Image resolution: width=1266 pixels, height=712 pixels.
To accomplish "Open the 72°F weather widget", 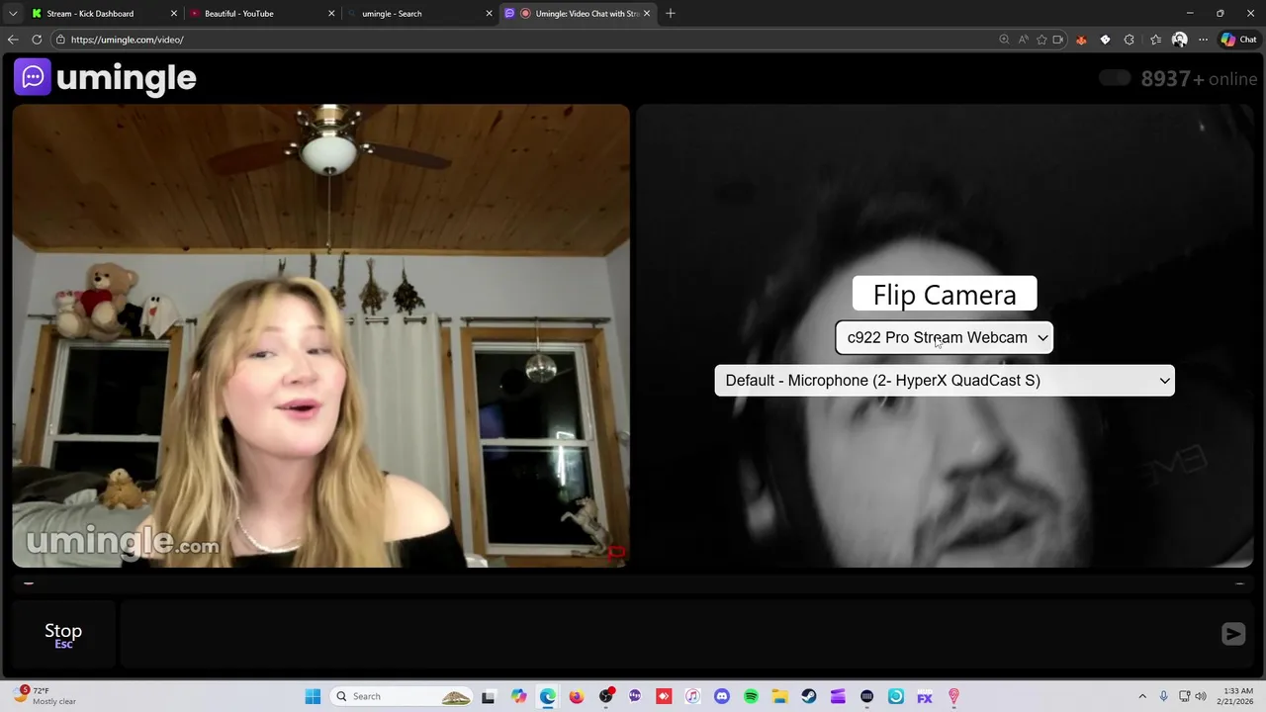I will (x=45, y=696).
